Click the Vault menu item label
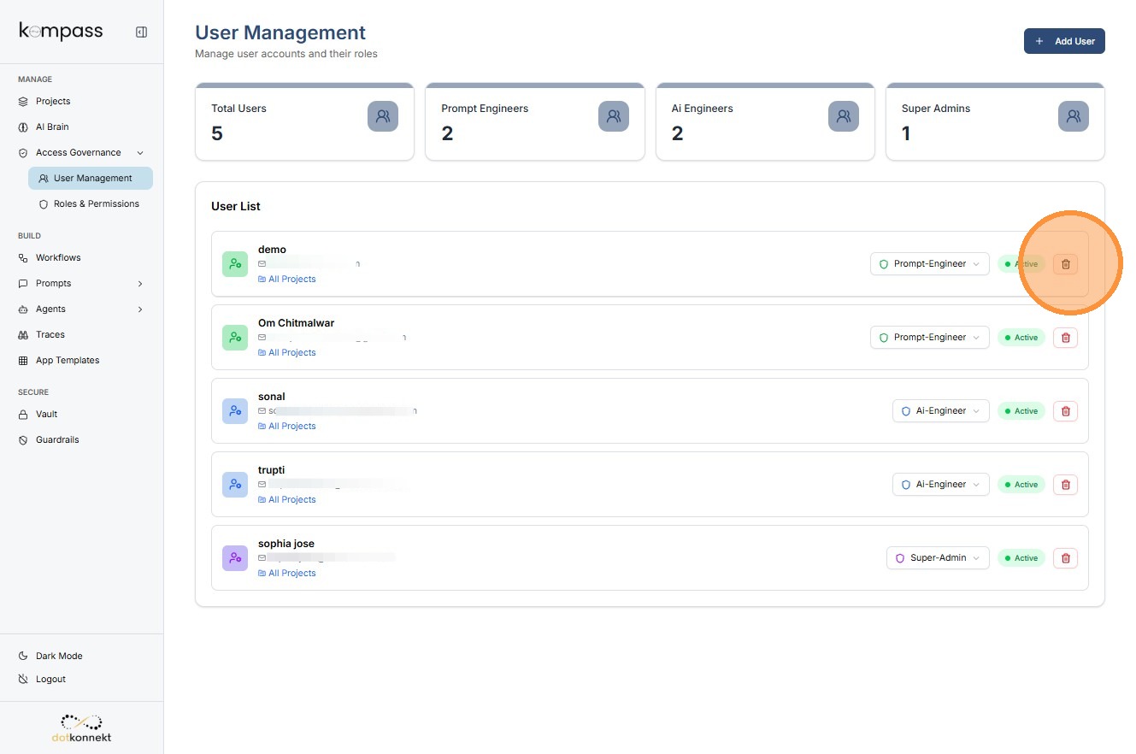Screen dimensions: 1136x754 (47, 415)
